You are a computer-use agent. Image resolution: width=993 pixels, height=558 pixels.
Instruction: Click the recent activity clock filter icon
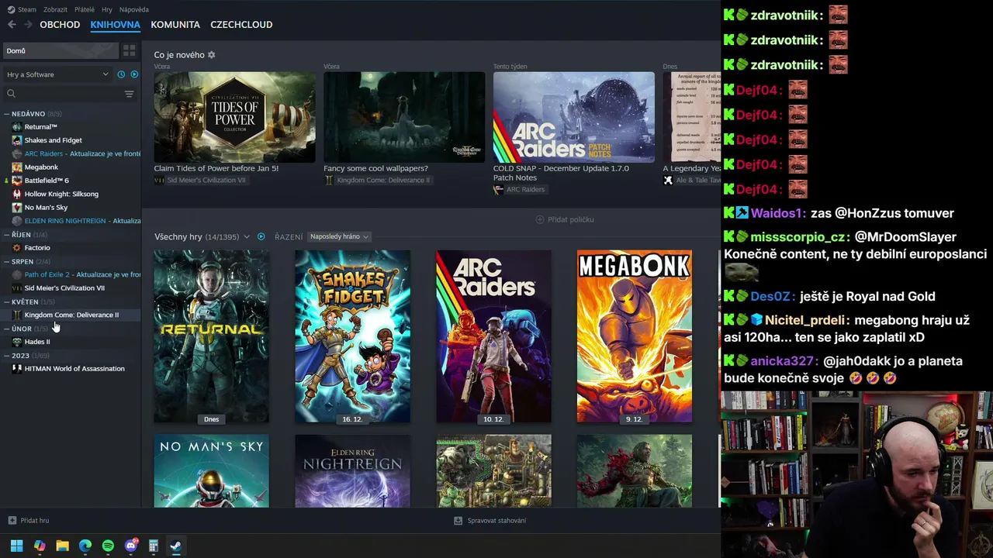(121, 74)
